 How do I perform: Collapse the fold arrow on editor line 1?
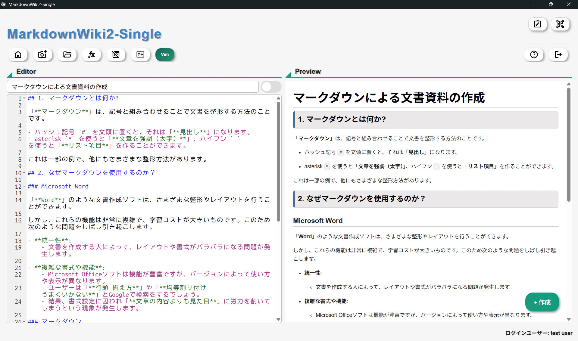coord(24,98)
